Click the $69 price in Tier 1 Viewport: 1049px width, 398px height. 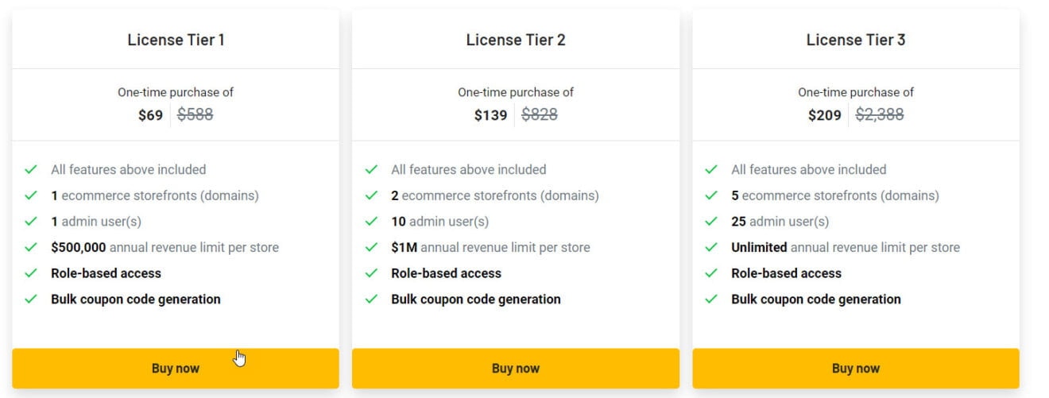(x=150, y=115)
